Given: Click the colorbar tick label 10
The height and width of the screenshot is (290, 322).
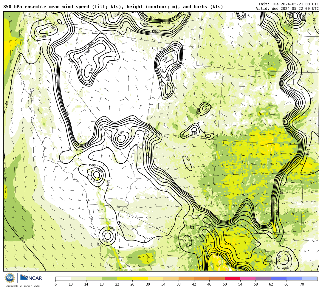Looking at the screenshot, I should (x=71, y=284).
